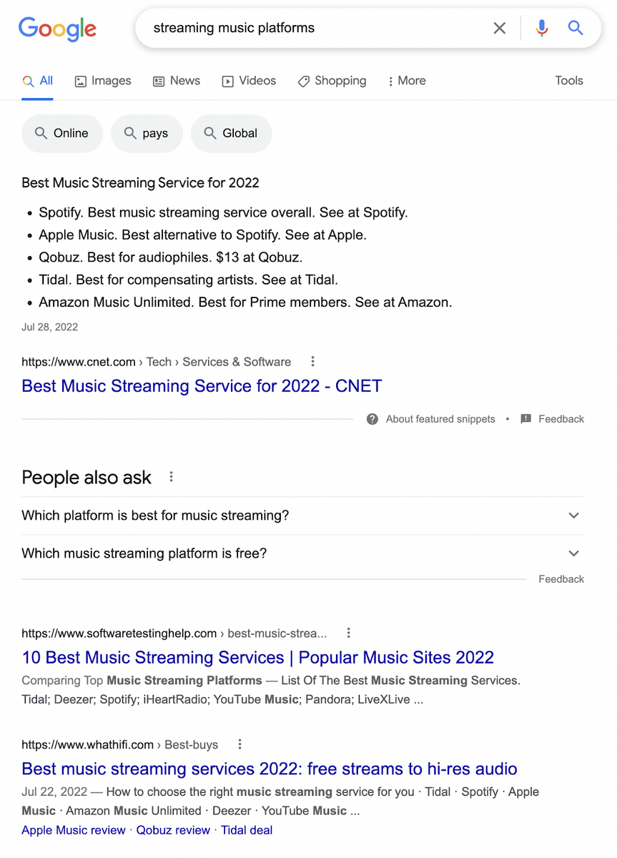Open the Tools options
This screenshot has height=858, width=617.
568,81
